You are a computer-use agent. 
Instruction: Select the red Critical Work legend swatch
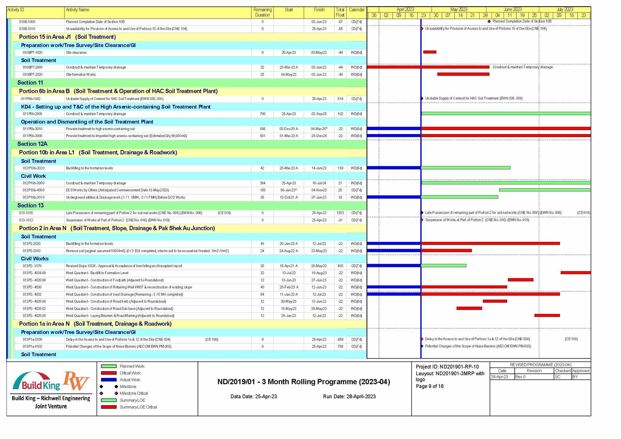109,373
